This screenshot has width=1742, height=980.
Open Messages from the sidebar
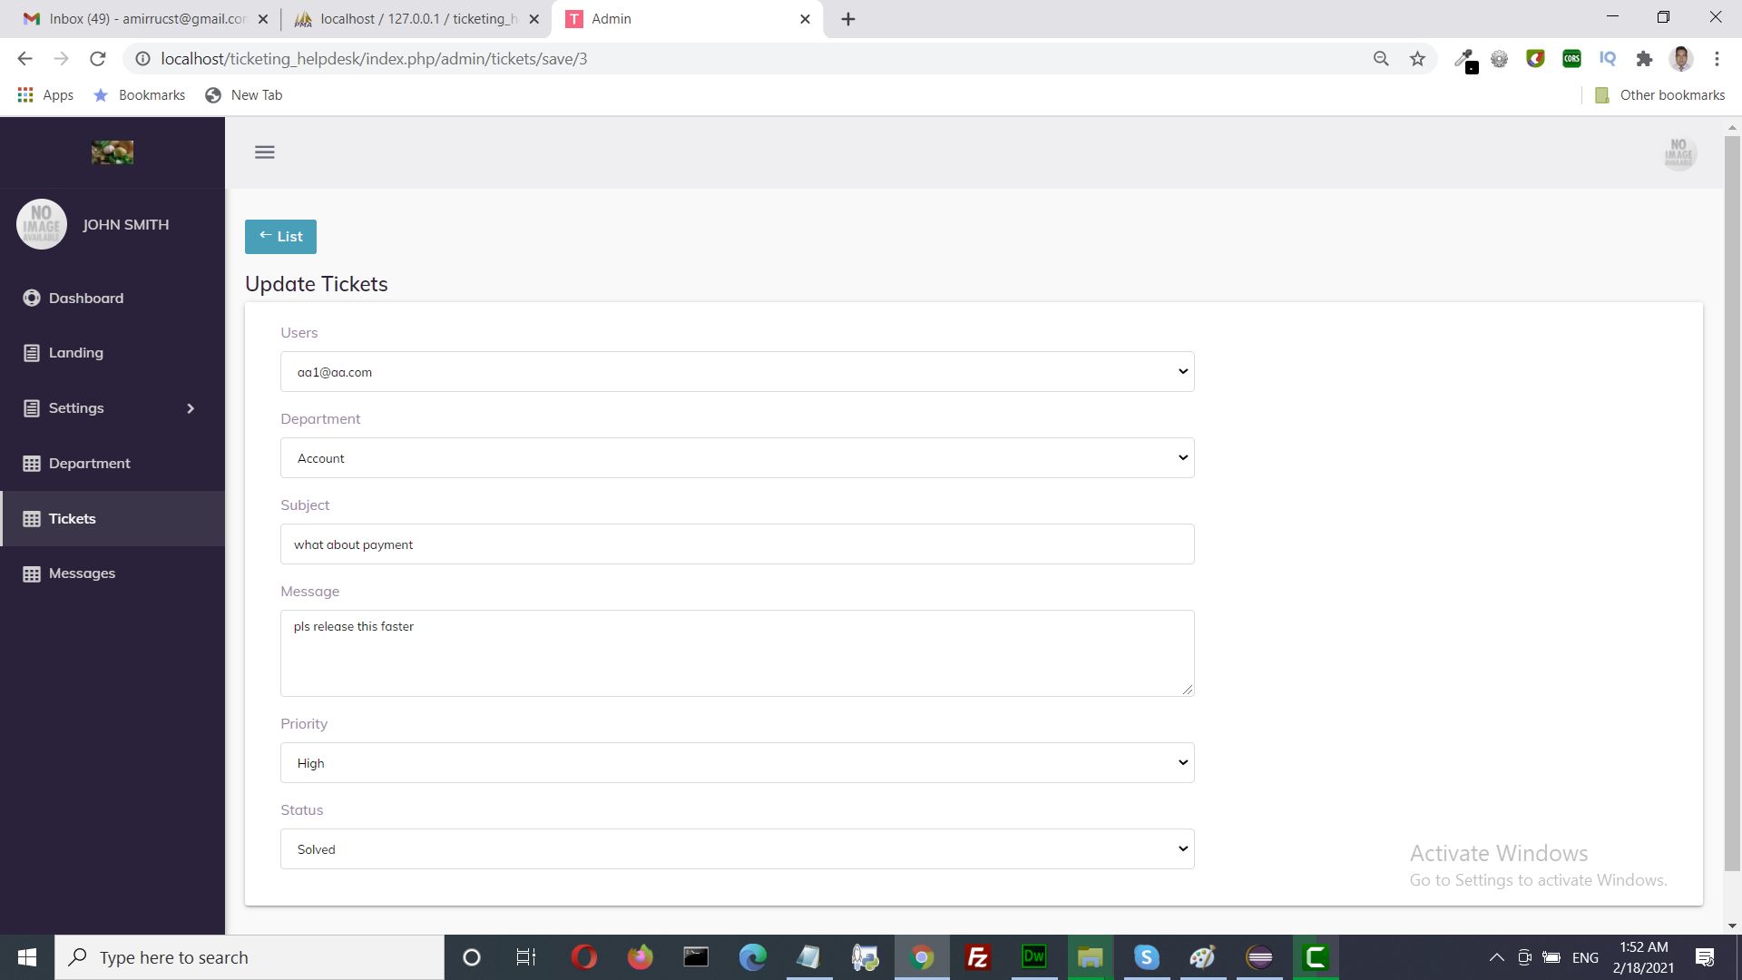click(x=82, y=573)
